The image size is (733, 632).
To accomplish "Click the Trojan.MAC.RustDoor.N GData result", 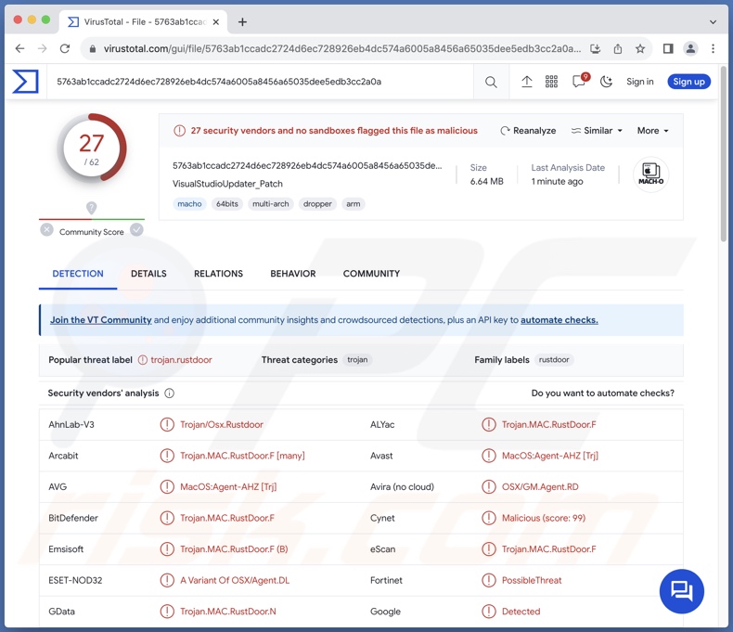I will pyautogui.click(x=228, y=612).
